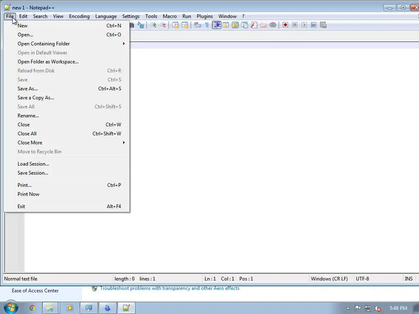Open the Replace dialog toolbar icon
The width and height of the screenshot is (419, 314).
pos(141,25)
